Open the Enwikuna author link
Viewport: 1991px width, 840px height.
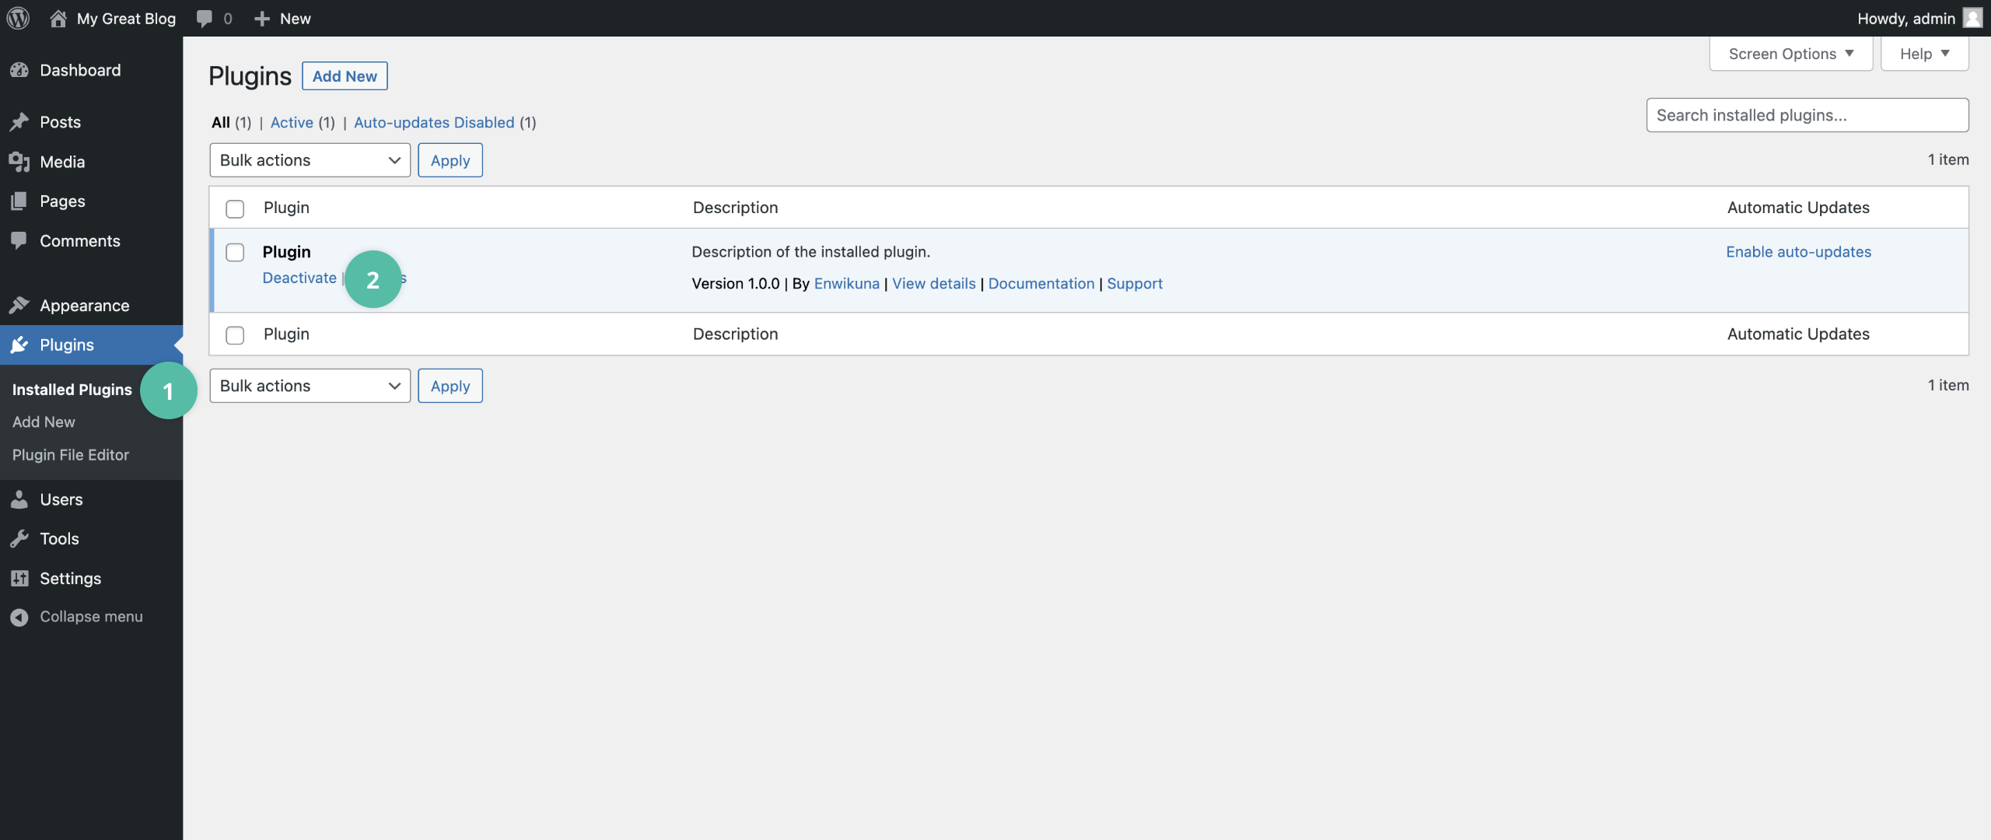tap(847, 284)
